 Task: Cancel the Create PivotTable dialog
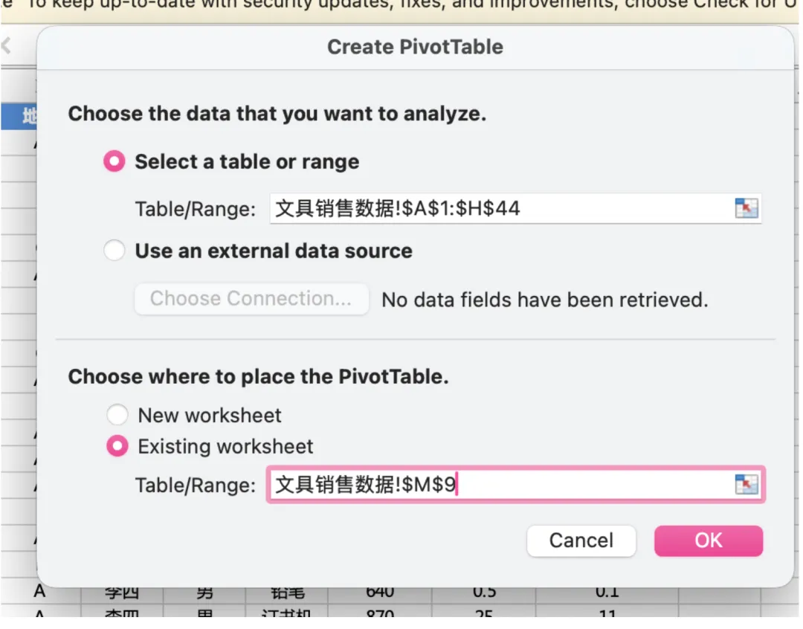581,541
